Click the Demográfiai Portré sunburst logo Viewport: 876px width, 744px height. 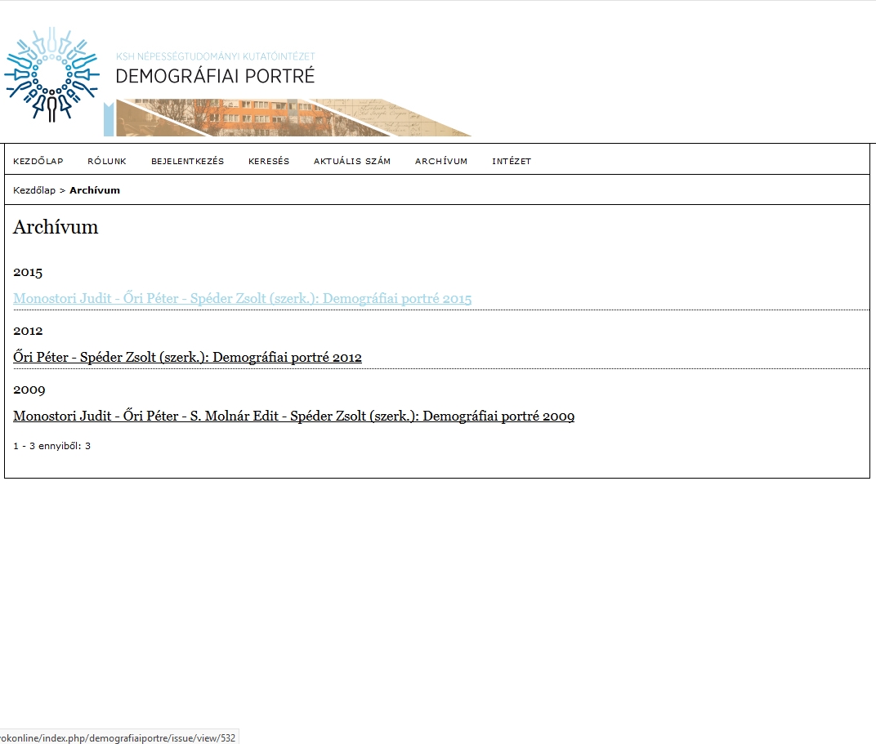tap(51, 74)
